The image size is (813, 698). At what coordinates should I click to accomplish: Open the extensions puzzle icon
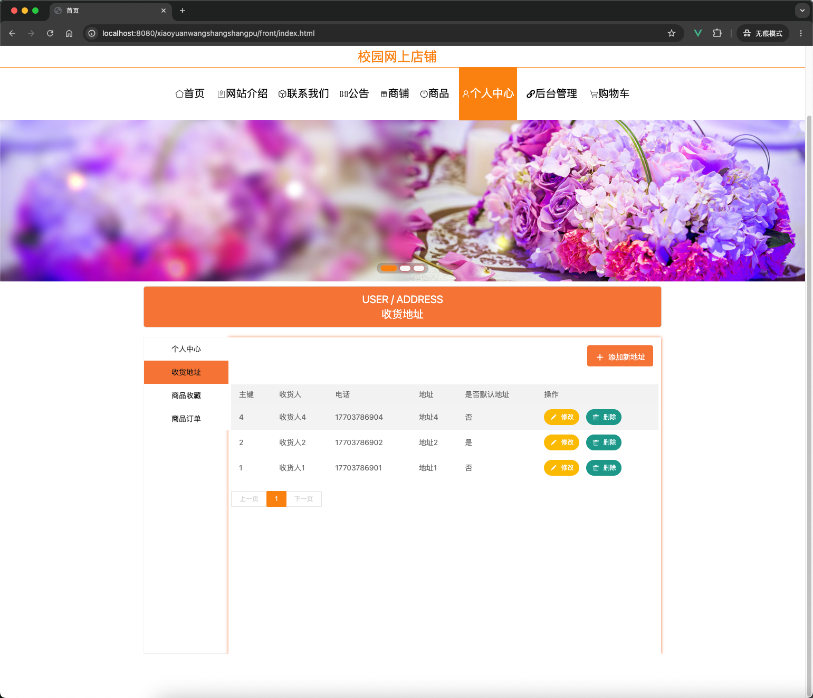717,33
